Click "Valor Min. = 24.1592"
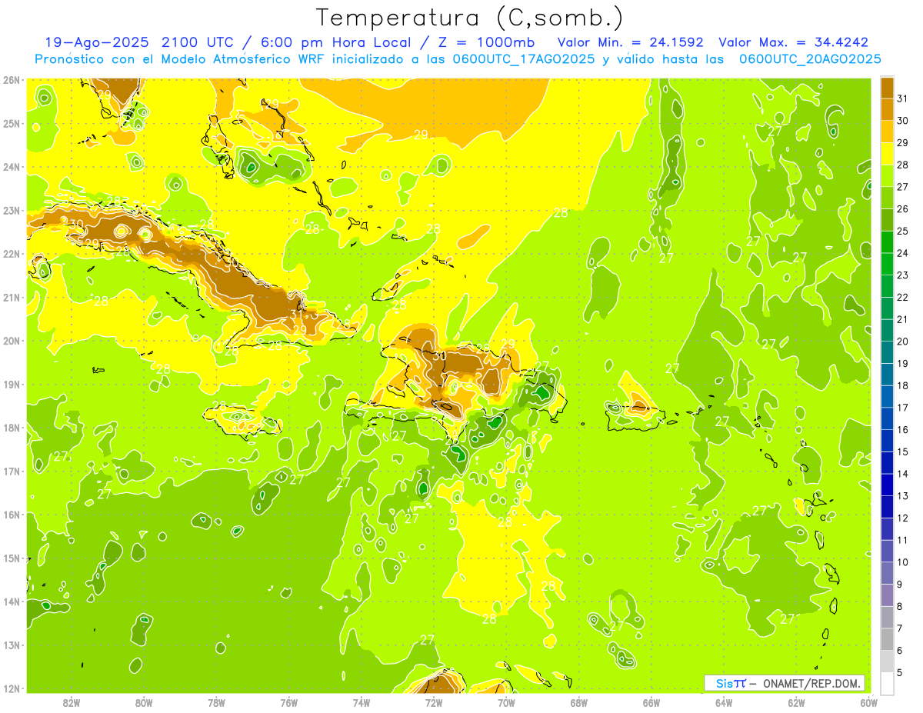The image size is (923, 713). tap(631, 42)
